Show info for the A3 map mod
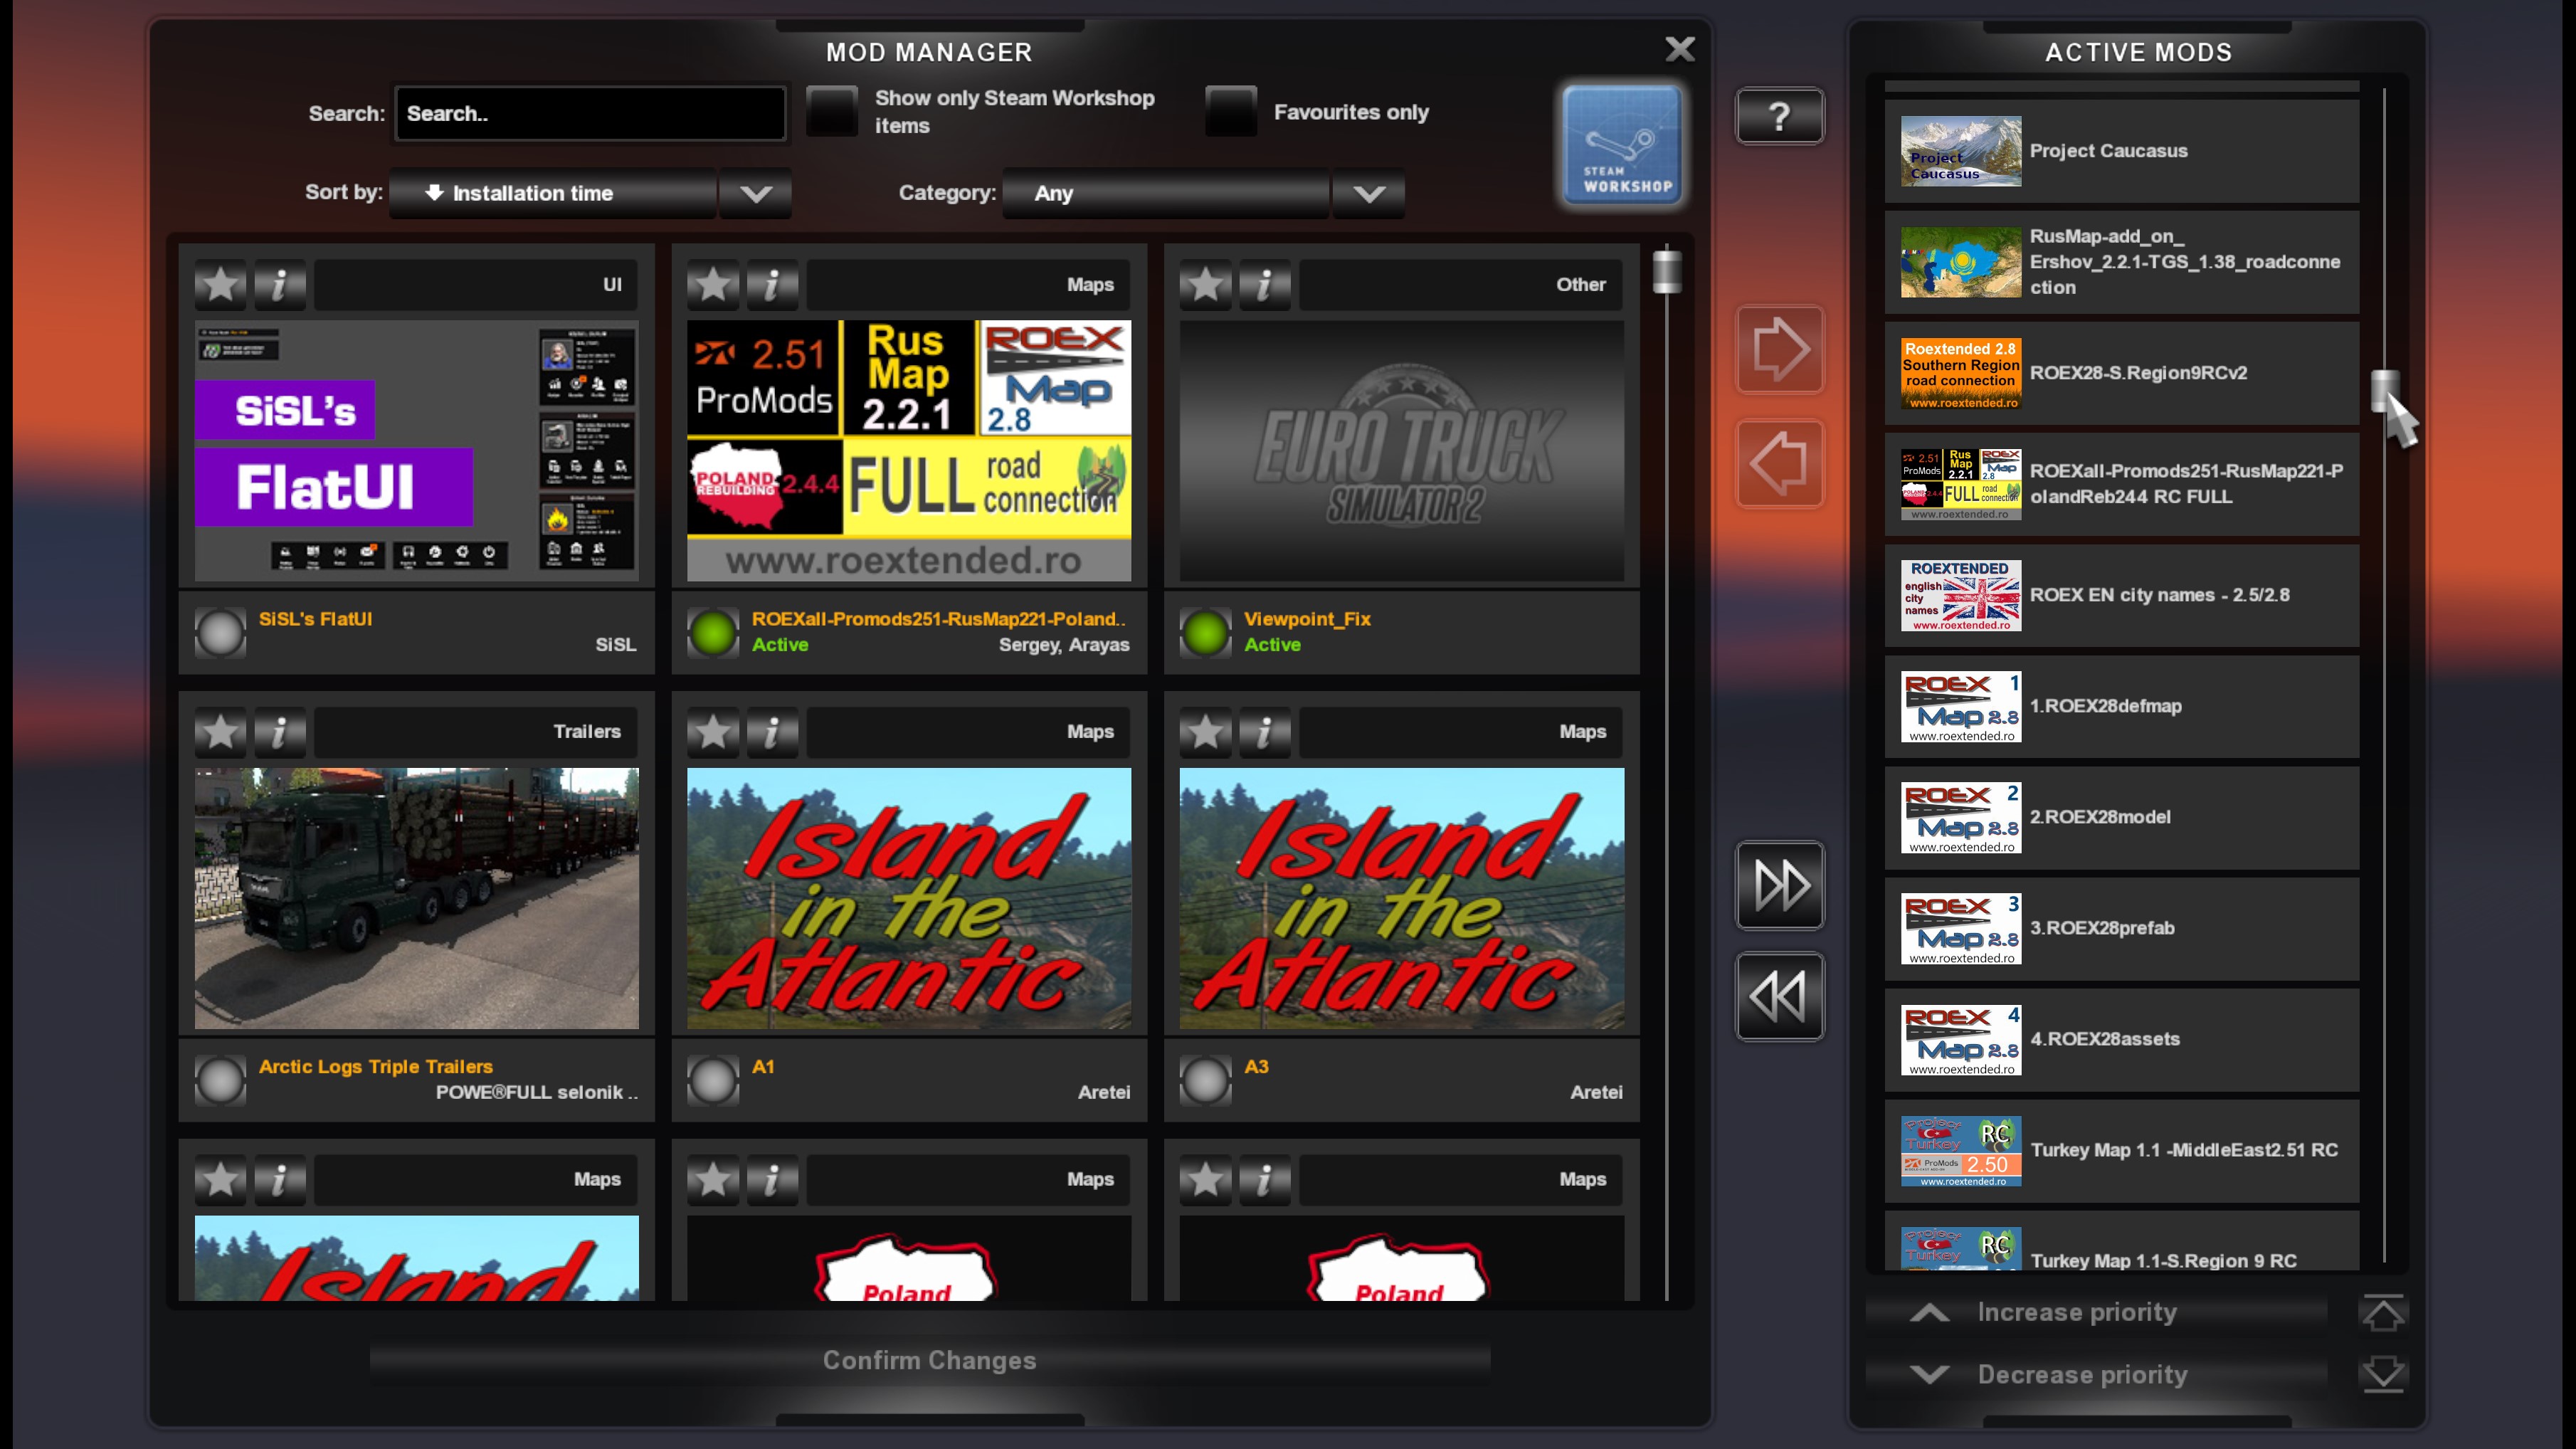The height and width of the screenshot is (1449, 2576). (x=1264, y=732)
